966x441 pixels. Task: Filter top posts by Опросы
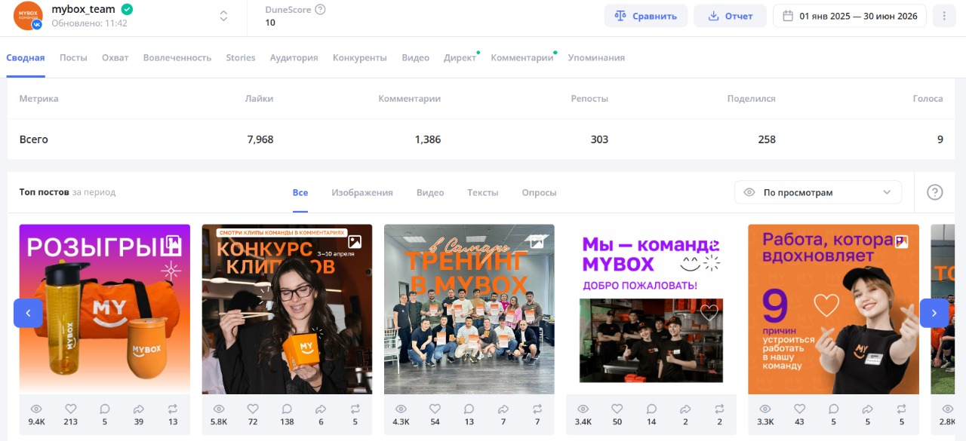(539, 192)
